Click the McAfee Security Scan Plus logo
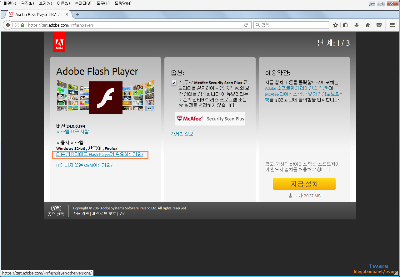This screenshot has height=277, width=400. tap(210, 119)
